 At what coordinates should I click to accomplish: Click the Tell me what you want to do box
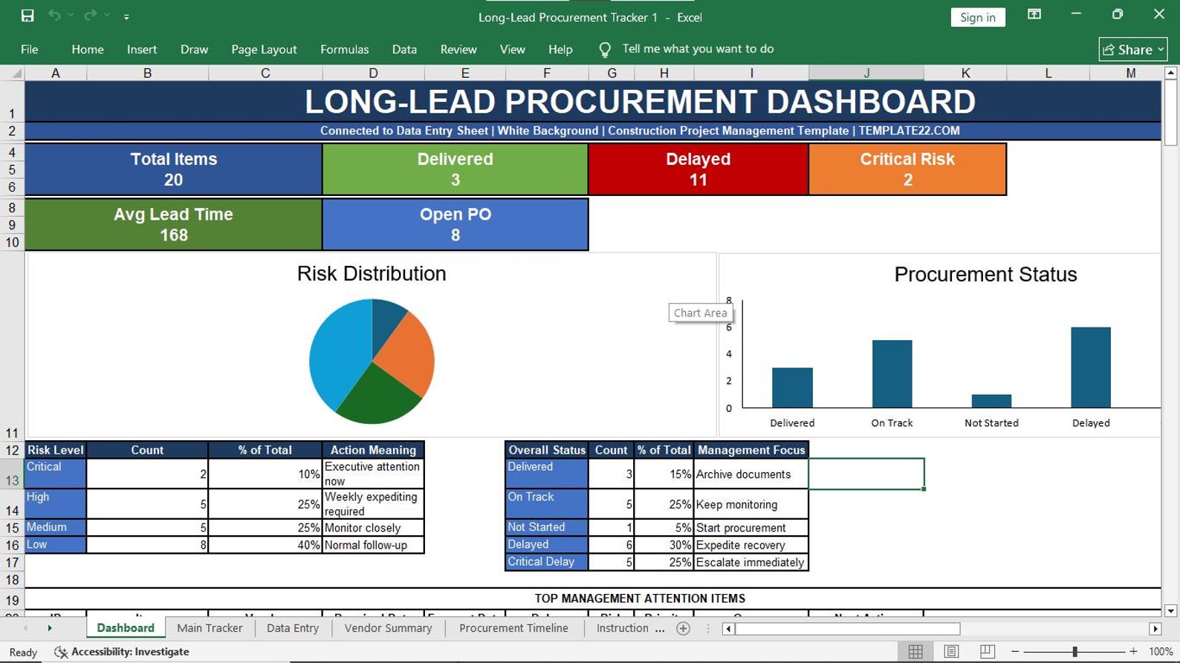pos(698,49)
